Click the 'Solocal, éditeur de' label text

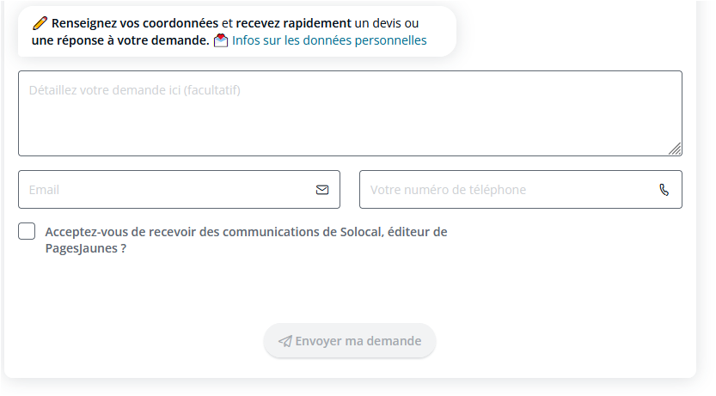pos(394,232)
